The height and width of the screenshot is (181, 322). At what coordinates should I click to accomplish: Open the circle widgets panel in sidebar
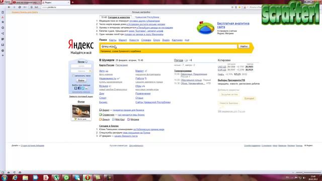3,28
